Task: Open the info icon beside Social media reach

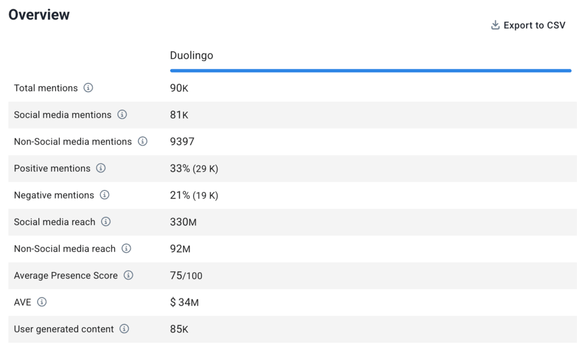Action: click(106, 222)
